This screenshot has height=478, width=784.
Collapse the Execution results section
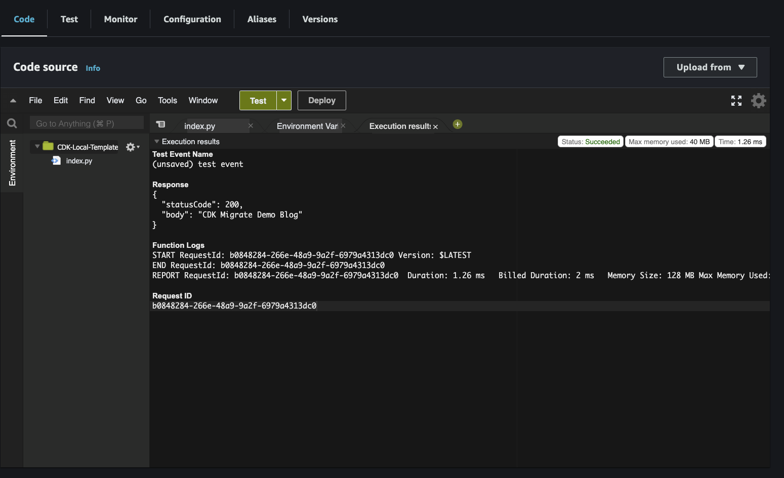pyautogui.click(x=156, y=141)
